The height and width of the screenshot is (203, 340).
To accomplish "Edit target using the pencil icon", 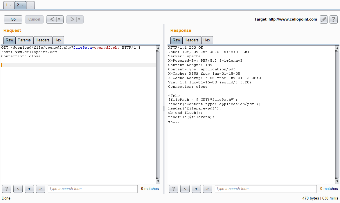I will point(324,19).
